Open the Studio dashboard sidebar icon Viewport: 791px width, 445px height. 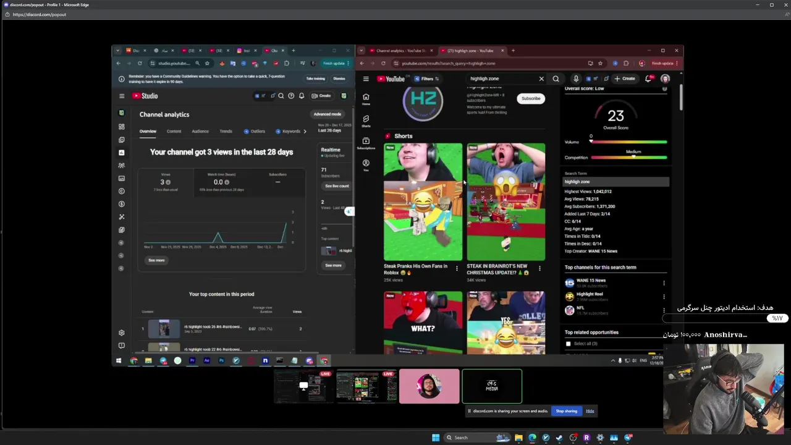tap(122, 127)
